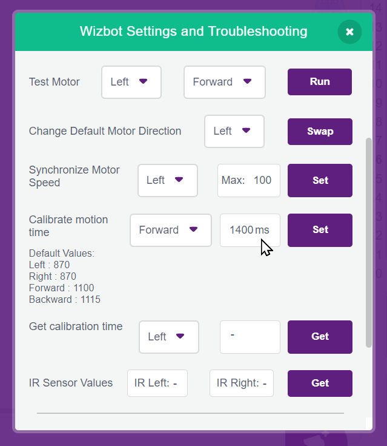Close the Wizbot Settings dialog
Image resolution: width=387 pixels, height=446 pixels.
pos(349,32)
